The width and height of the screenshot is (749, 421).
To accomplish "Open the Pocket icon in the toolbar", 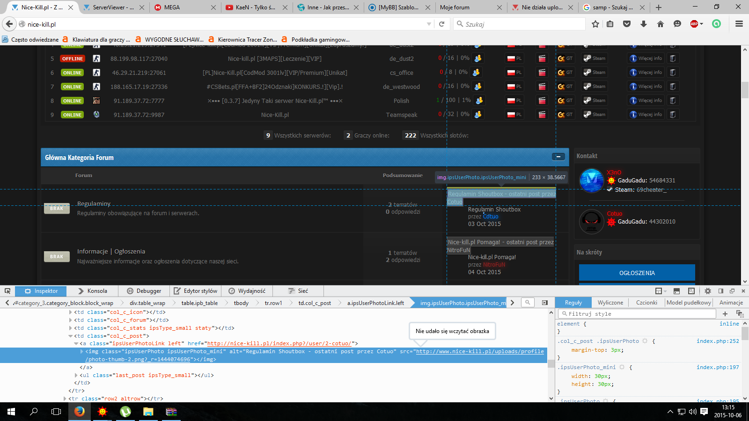I will pyautogui.click(x=627, y=24).
